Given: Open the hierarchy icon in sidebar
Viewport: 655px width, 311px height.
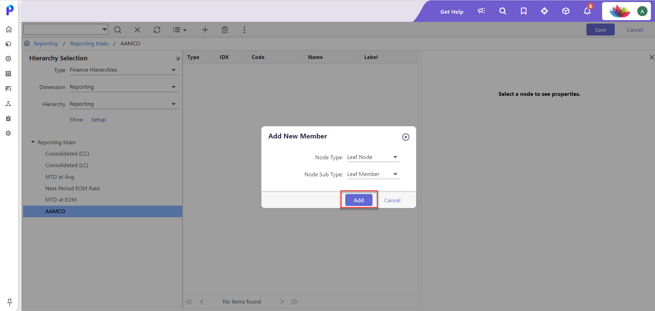Looking at the screenshot, I should tap(9, 104).
